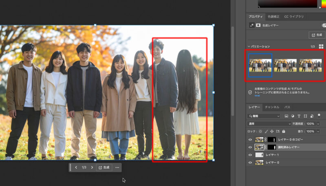Viewport: 326px width, 186px height.
Task: Switch to the パス tab
Action: tap(287, 107)
